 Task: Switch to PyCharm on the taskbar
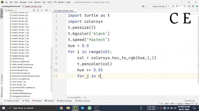[x=75, y=108]
